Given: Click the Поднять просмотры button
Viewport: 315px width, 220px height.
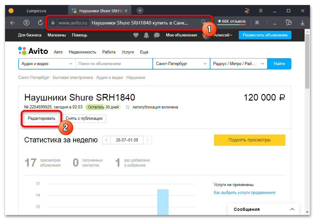Looking at the screenshot, I should coord(249,140).
